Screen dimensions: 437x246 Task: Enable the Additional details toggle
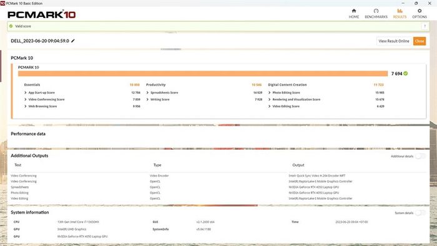tap(420, 156)
